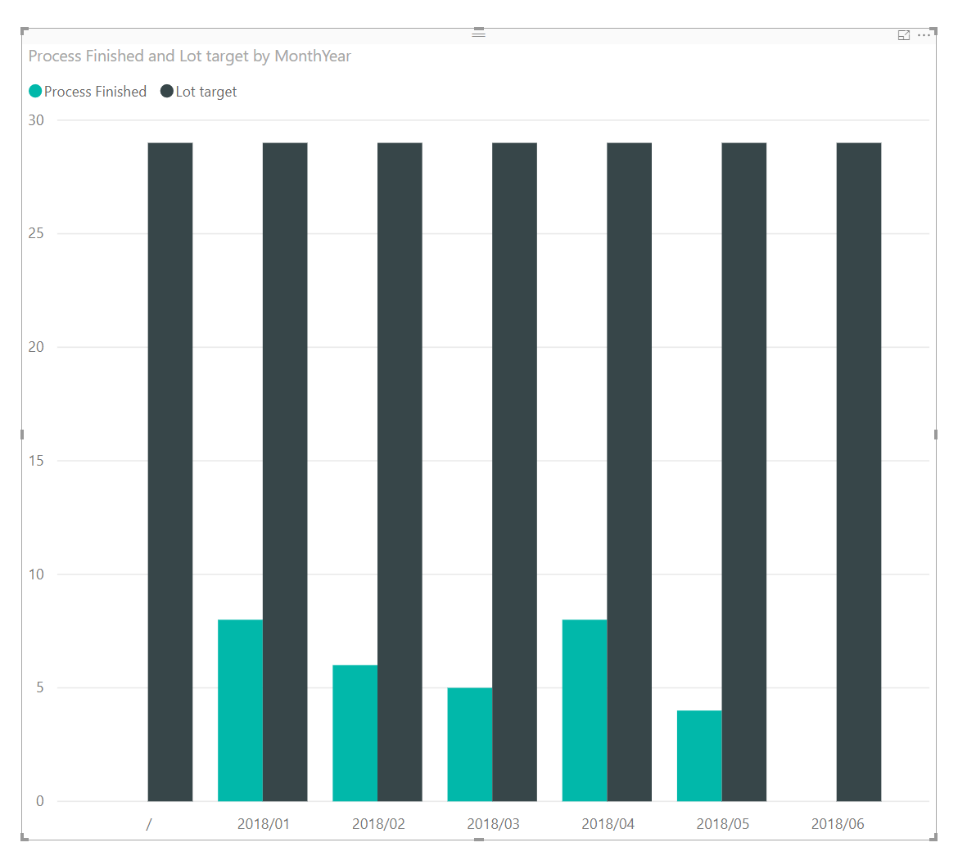Select Process Finished bar for 2018/01
The height and width of the screenshot is (865, 976).
[x=240, y=710]
